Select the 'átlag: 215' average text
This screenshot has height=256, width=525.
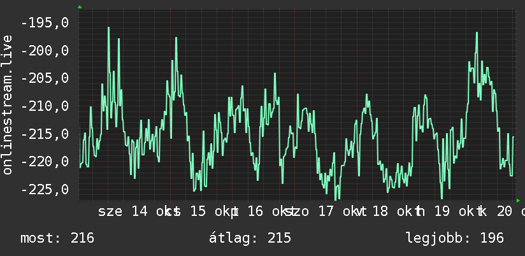click(250, 238)
